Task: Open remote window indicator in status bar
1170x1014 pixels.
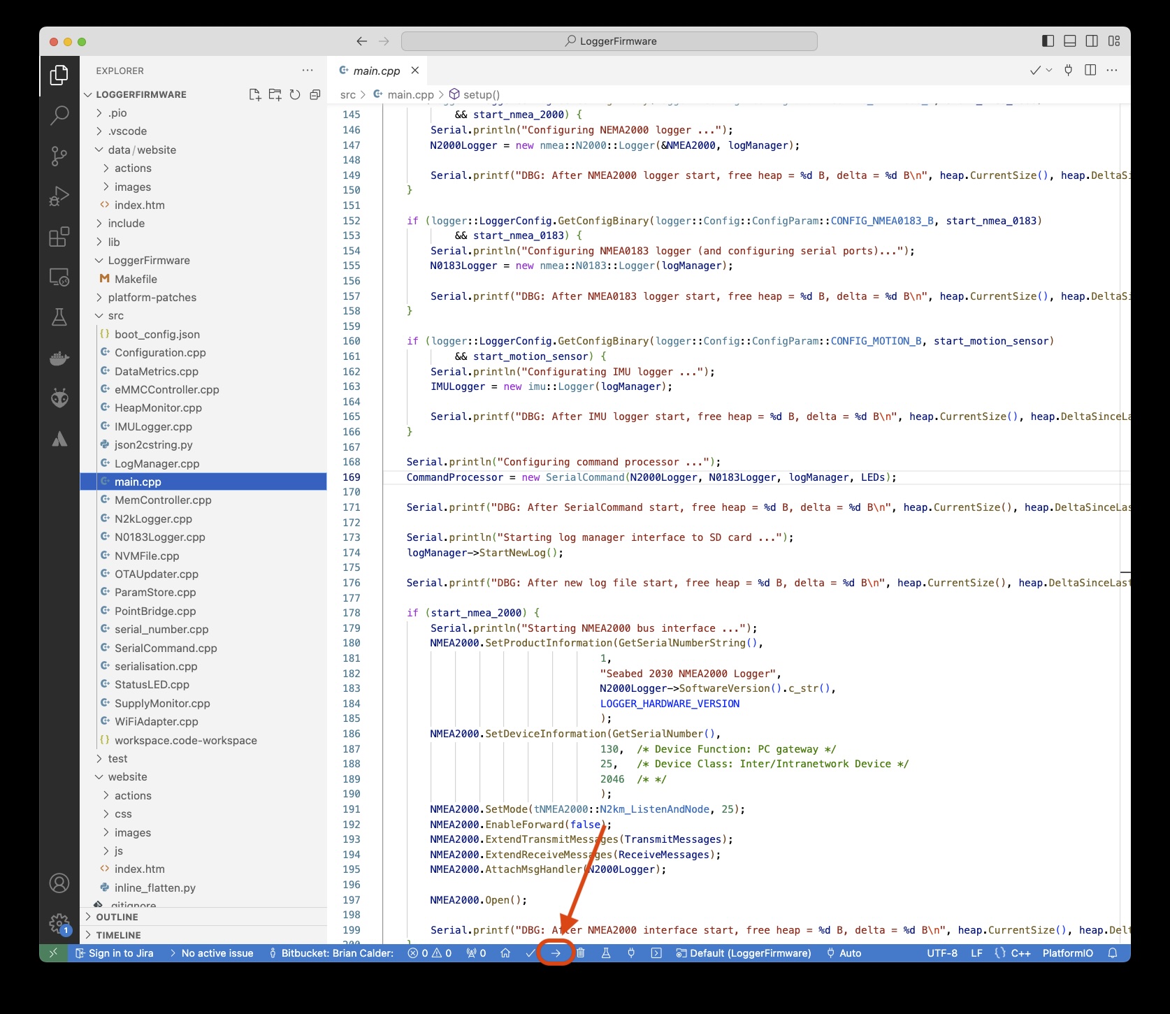Action: (x=53, y=953)
